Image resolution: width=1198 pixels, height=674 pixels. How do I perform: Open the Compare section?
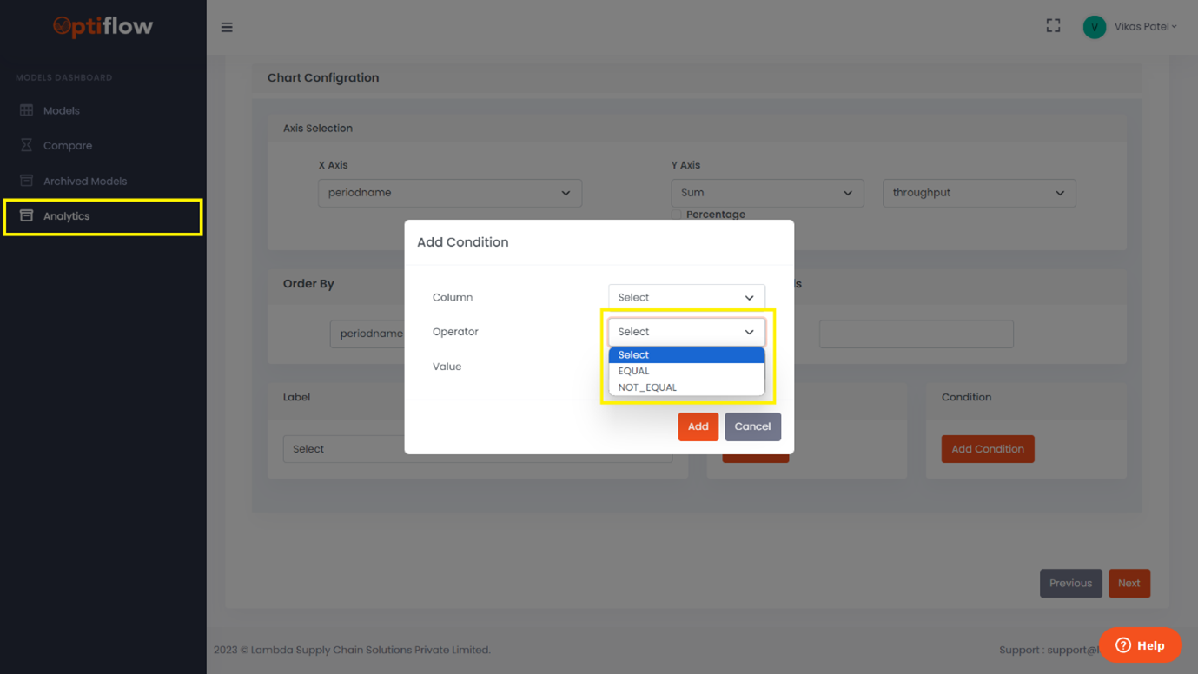(69, 145)
